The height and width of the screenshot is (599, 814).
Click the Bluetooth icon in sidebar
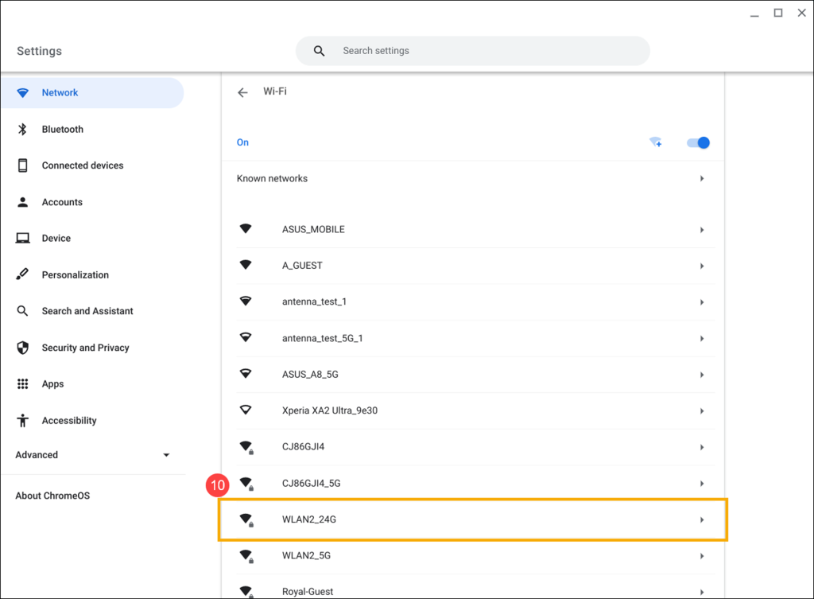click(22, 130)
